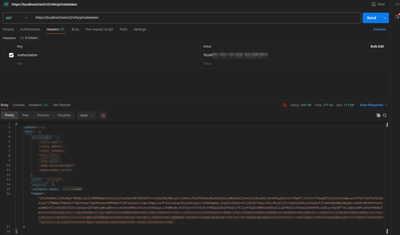Click the Save button
Viewport: 400px width, 235px height.
click(378, 4)
